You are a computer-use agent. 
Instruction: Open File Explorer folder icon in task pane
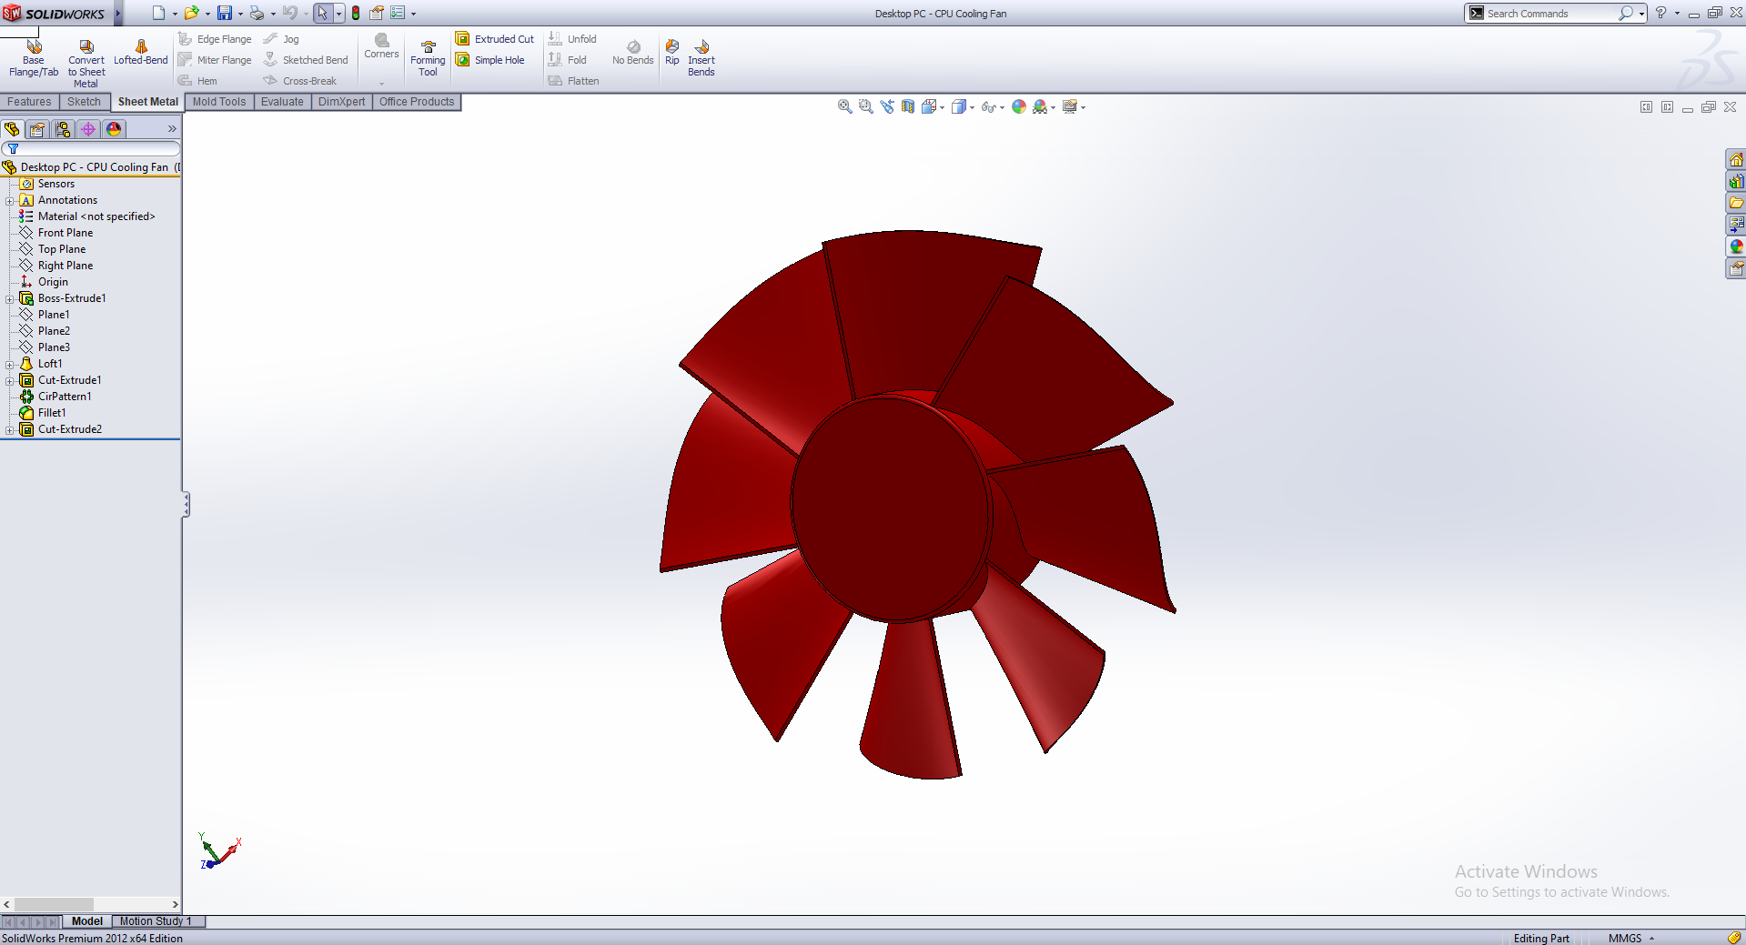(1736, 203)
